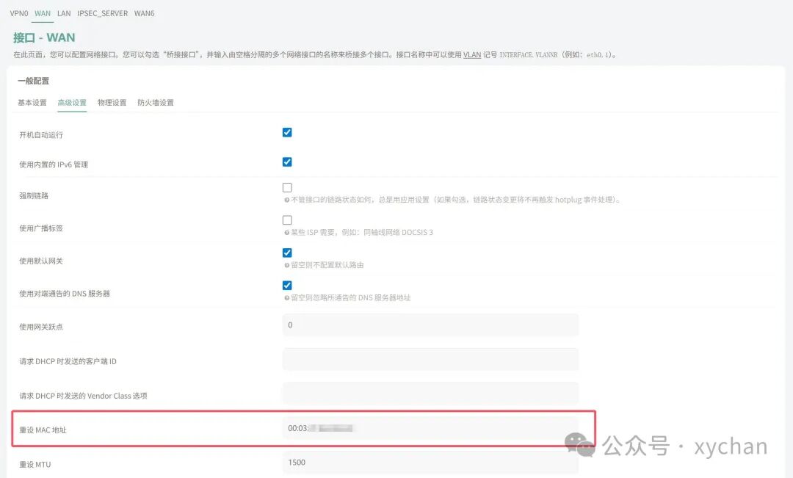Click the 使用网关跃点 input field

tap(430, 325)
